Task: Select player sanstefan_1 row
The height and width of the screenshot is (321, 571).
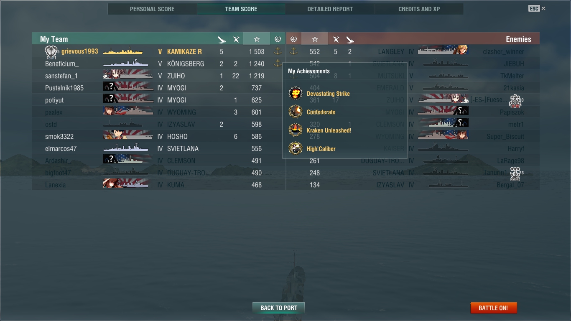Action: [x=158, y=76]
